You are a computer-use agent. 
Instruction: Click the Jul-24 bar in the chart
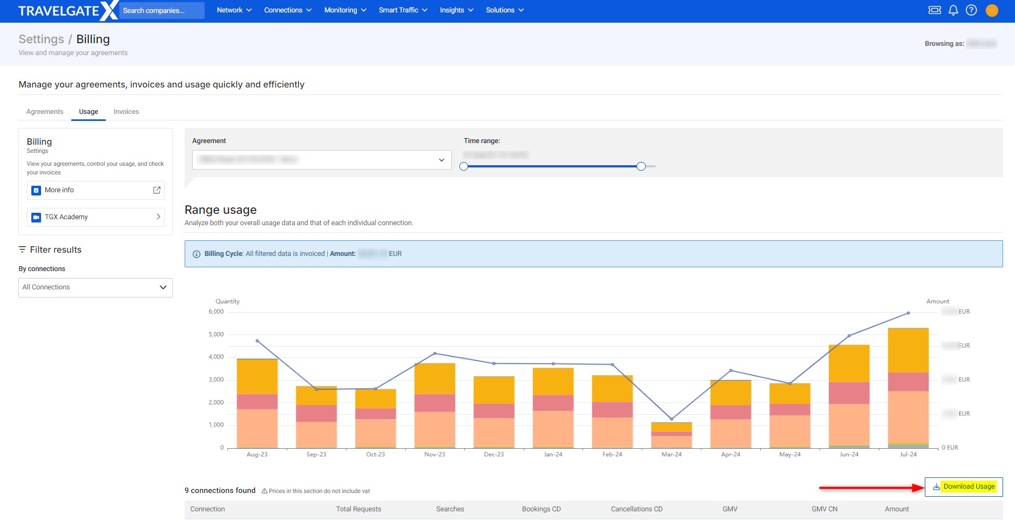click(908, 388)
